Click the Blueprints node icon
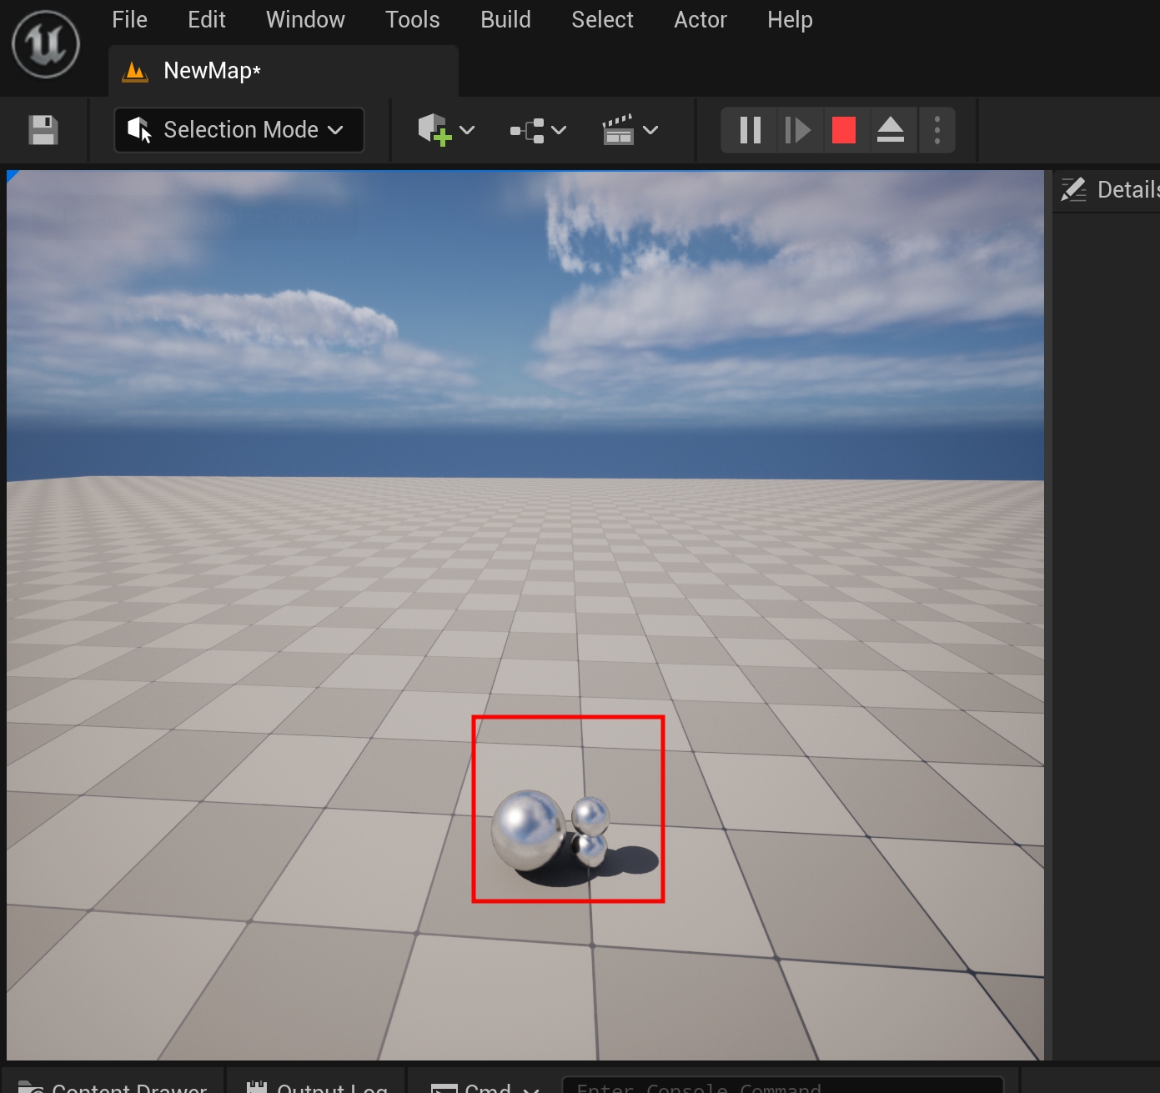This screenshot has width=1160, height=1093. [527, 130]
